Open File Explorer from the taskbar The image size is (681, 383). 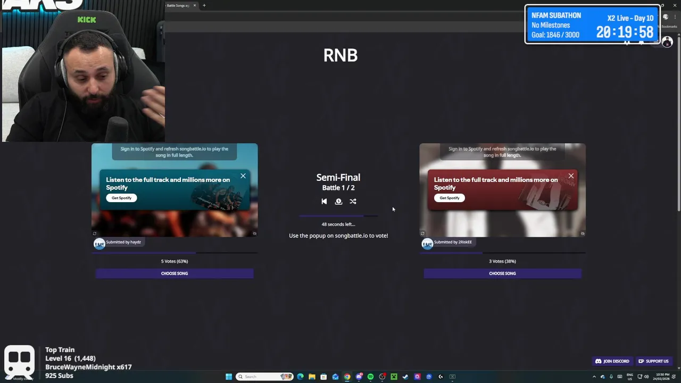pos(312,377)
